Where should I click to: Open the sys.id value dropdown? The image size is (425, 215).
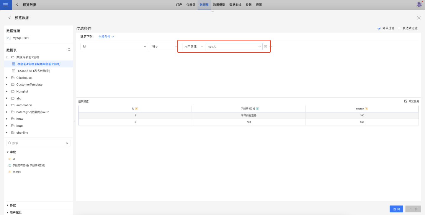[234, 47]
